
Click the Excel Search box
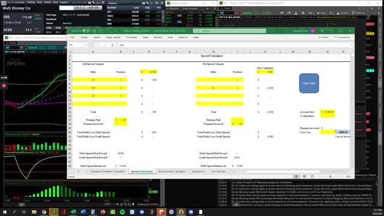pyautogui.click(x=229, y=31)
